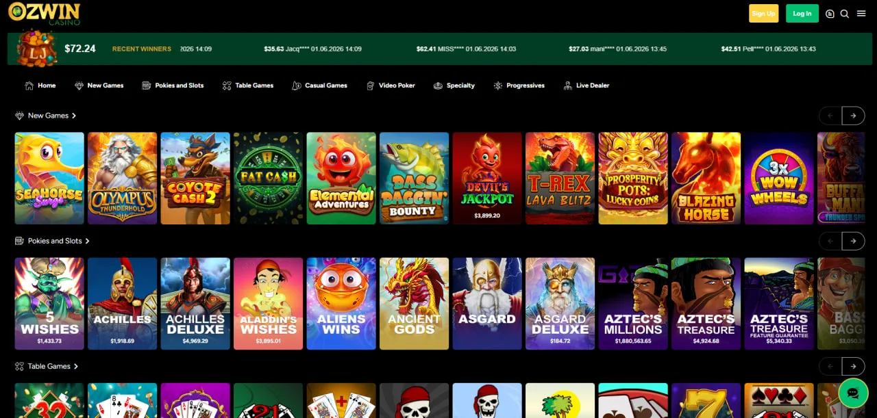Open the search magnifier icon
This screenshot has width=877, height=418.
tap(845, 14)
